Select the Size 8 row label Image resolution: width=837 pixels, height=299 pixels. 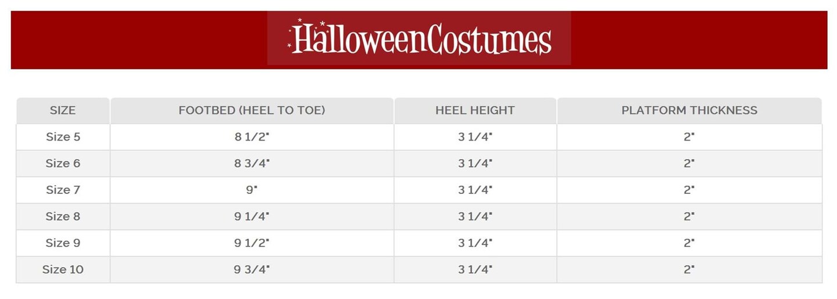(63, 217)
